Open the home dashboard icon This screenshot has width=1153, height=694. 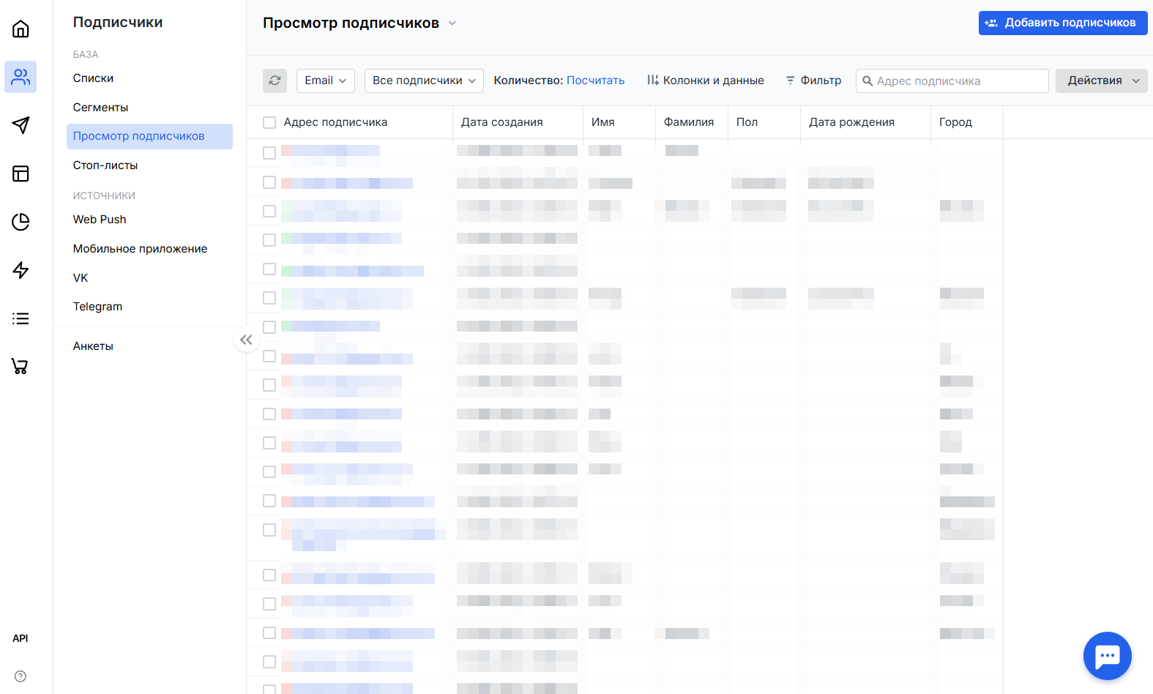20,29
